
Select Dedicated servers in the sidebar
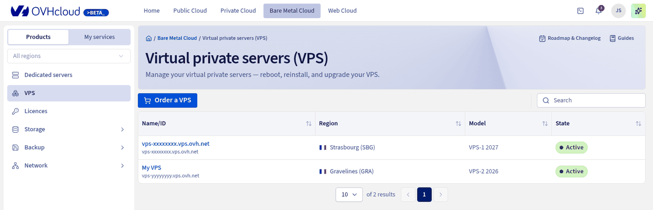[69, 75]
